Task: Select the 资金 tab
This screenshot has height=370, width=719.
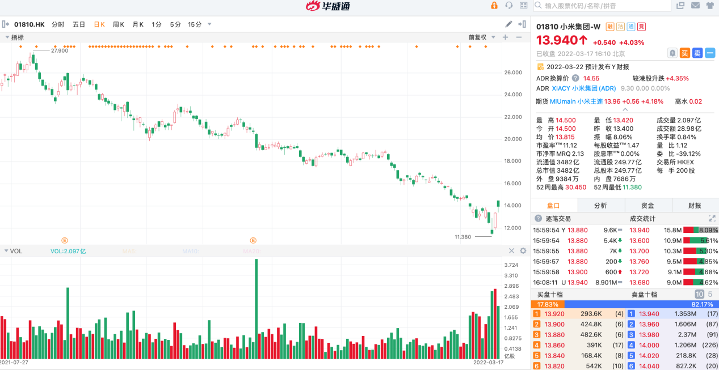Action: tap(648, 205)
